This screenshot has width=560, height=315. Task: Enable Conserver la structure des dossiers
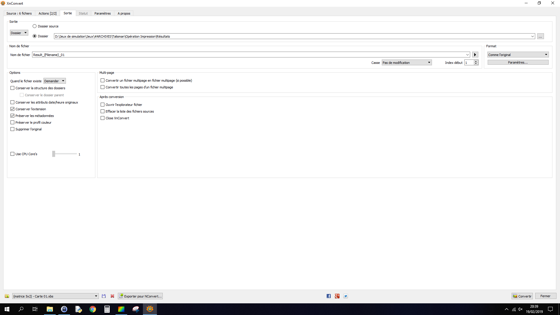point(13,88)
